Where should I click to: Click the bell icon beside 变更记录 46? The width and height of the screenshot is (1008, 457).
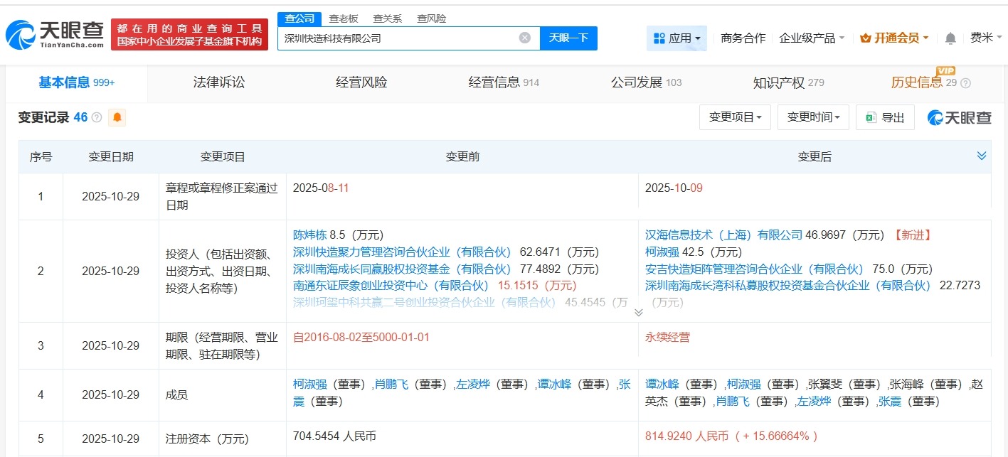(117, 117)
